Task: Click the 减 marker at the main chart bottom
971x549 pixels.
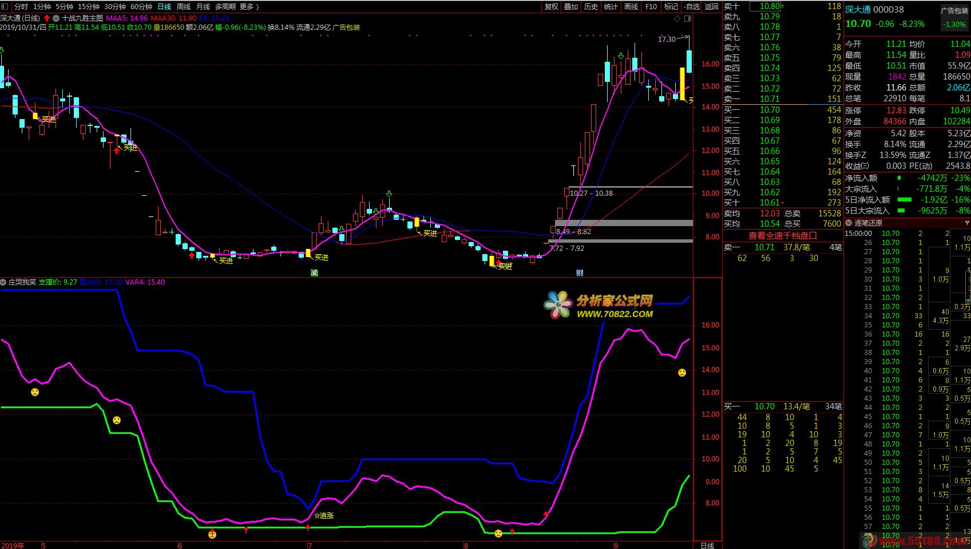Action: [x=314, y=272]
